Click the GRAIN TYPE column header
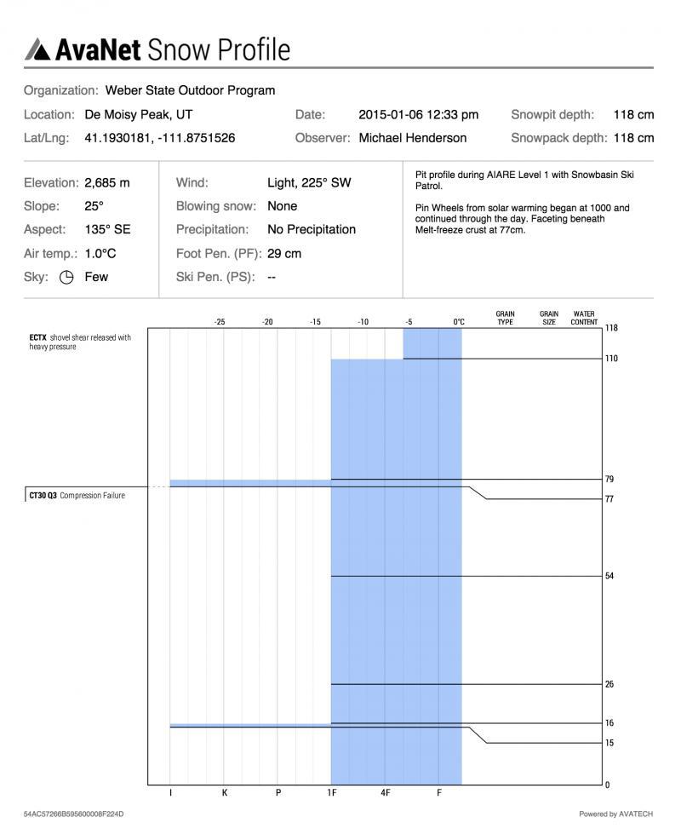This screenshot has height=834, width=681. 505,318
